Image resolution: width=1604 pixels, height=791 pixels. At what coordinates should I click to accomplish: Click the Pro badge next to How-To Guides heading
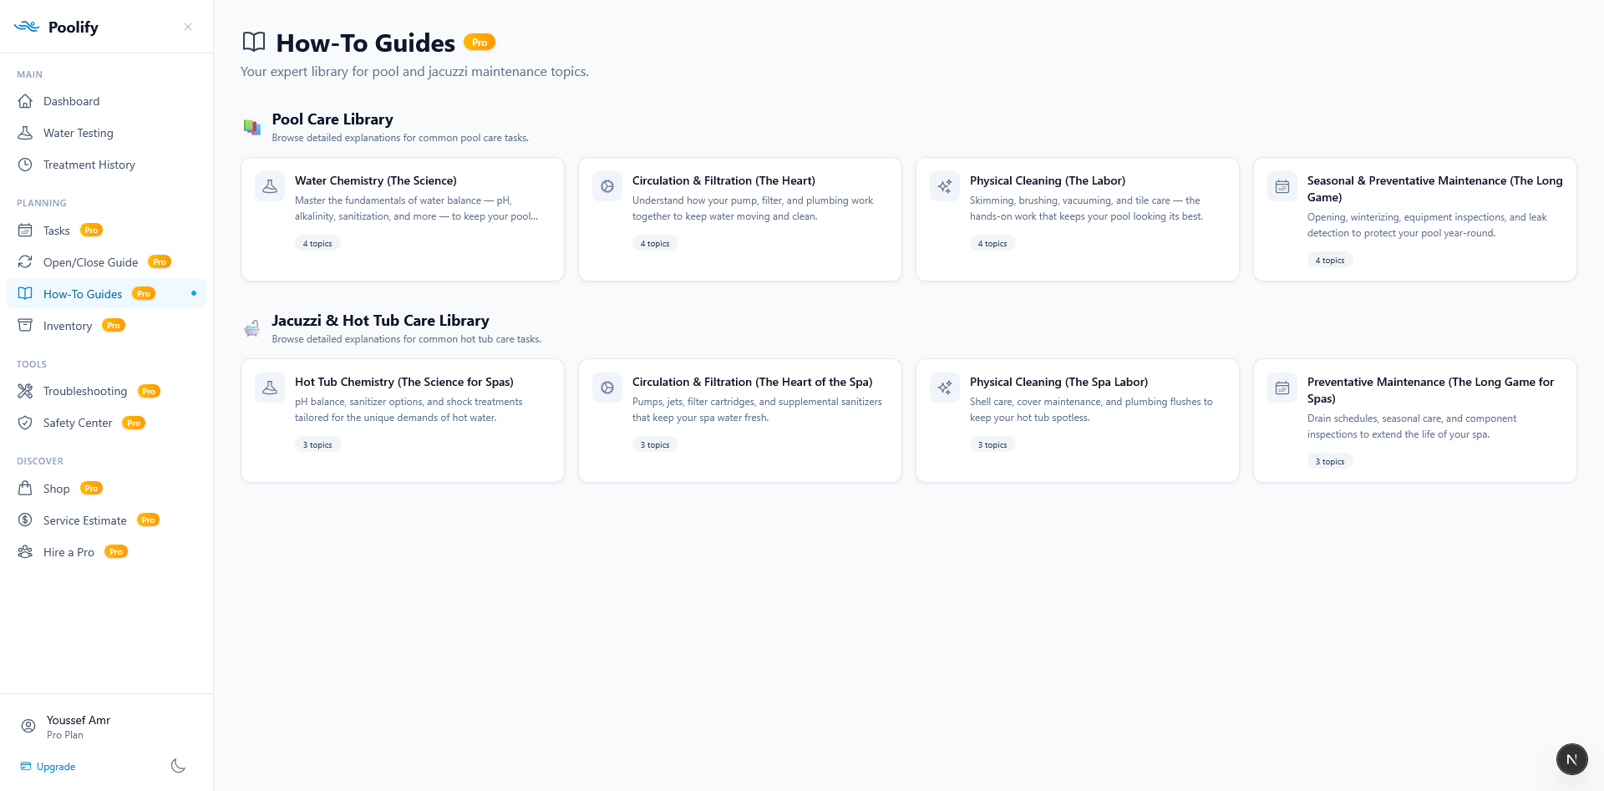(x=480, y=42)
